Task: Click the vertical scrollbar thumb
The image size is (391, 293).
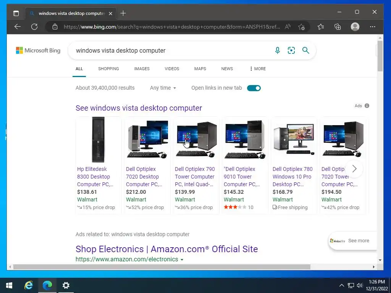Action: (380, 56)
